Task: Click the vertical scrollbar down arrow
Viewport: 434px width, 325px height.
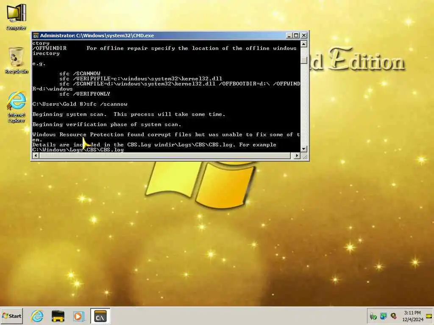Action: click(x=304, y=149)
